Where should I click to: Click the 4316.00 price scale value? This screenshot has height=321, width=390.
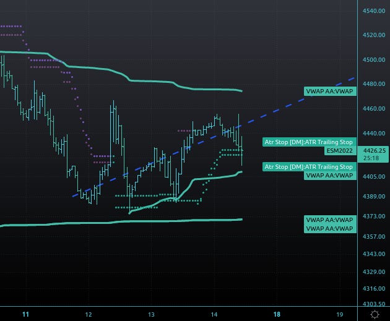[374, 289]
